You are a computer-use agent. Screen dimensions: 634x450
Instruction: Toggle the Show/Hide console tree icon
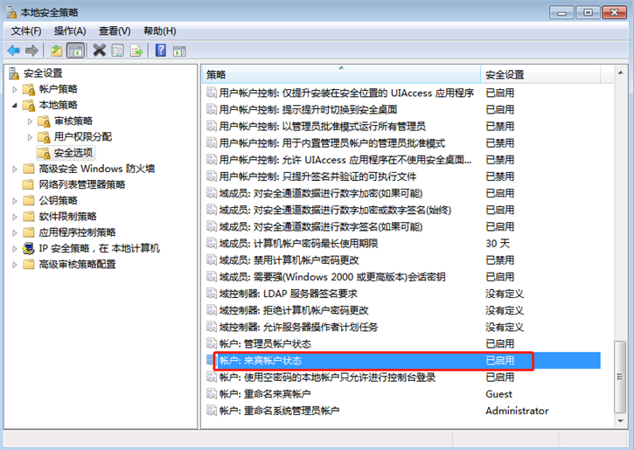[75, 51]
